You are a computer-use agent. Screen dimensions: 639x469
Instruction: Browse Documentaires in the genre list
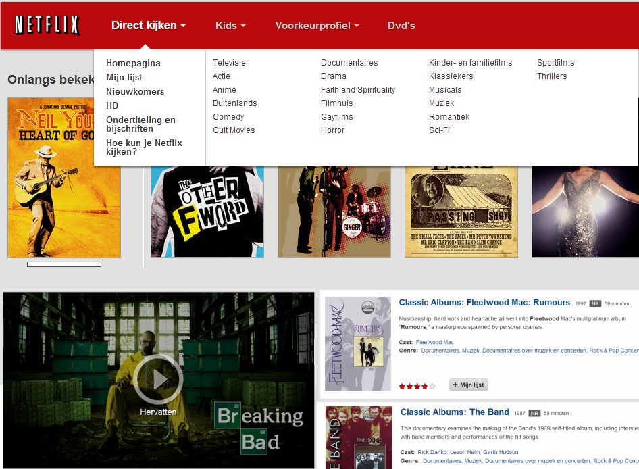pos(349,63)
